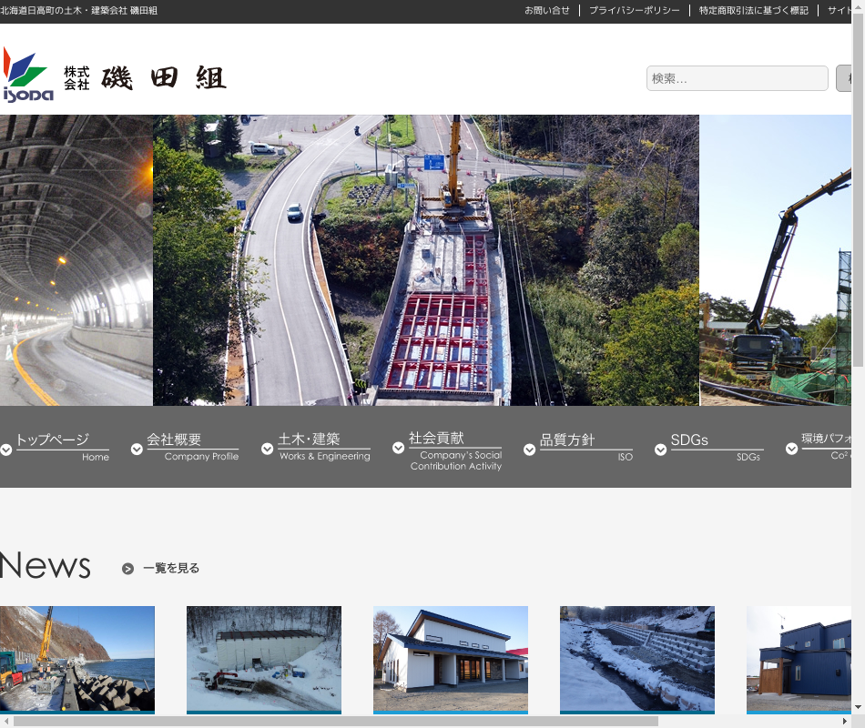The height and width of the screenshot is (728, 865).
Task: Go to 社会貢献 Social Contribution page
Action: tap(455, 450)
